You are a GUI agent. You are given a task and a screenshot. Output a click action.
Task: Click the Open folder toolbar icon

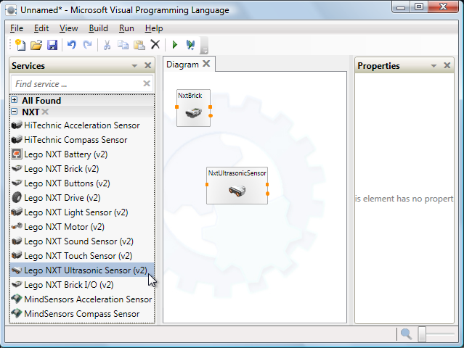36,45
